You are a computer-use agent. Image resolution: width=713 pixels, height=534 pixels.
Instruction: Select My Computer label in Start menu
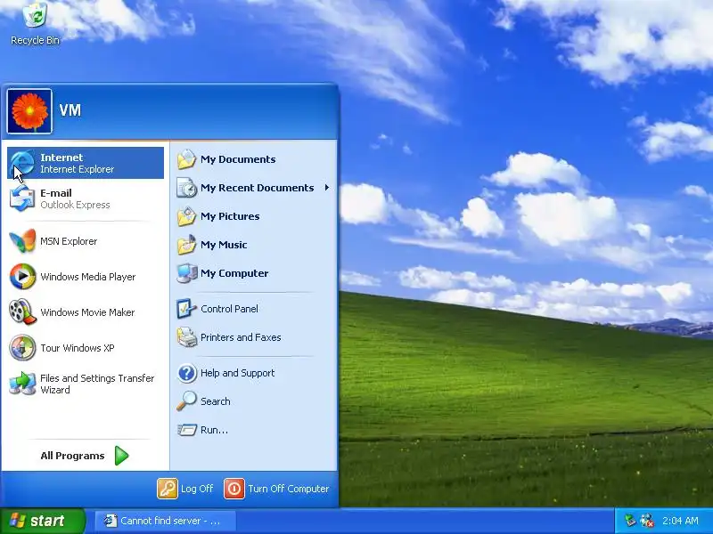pos(234,273)
